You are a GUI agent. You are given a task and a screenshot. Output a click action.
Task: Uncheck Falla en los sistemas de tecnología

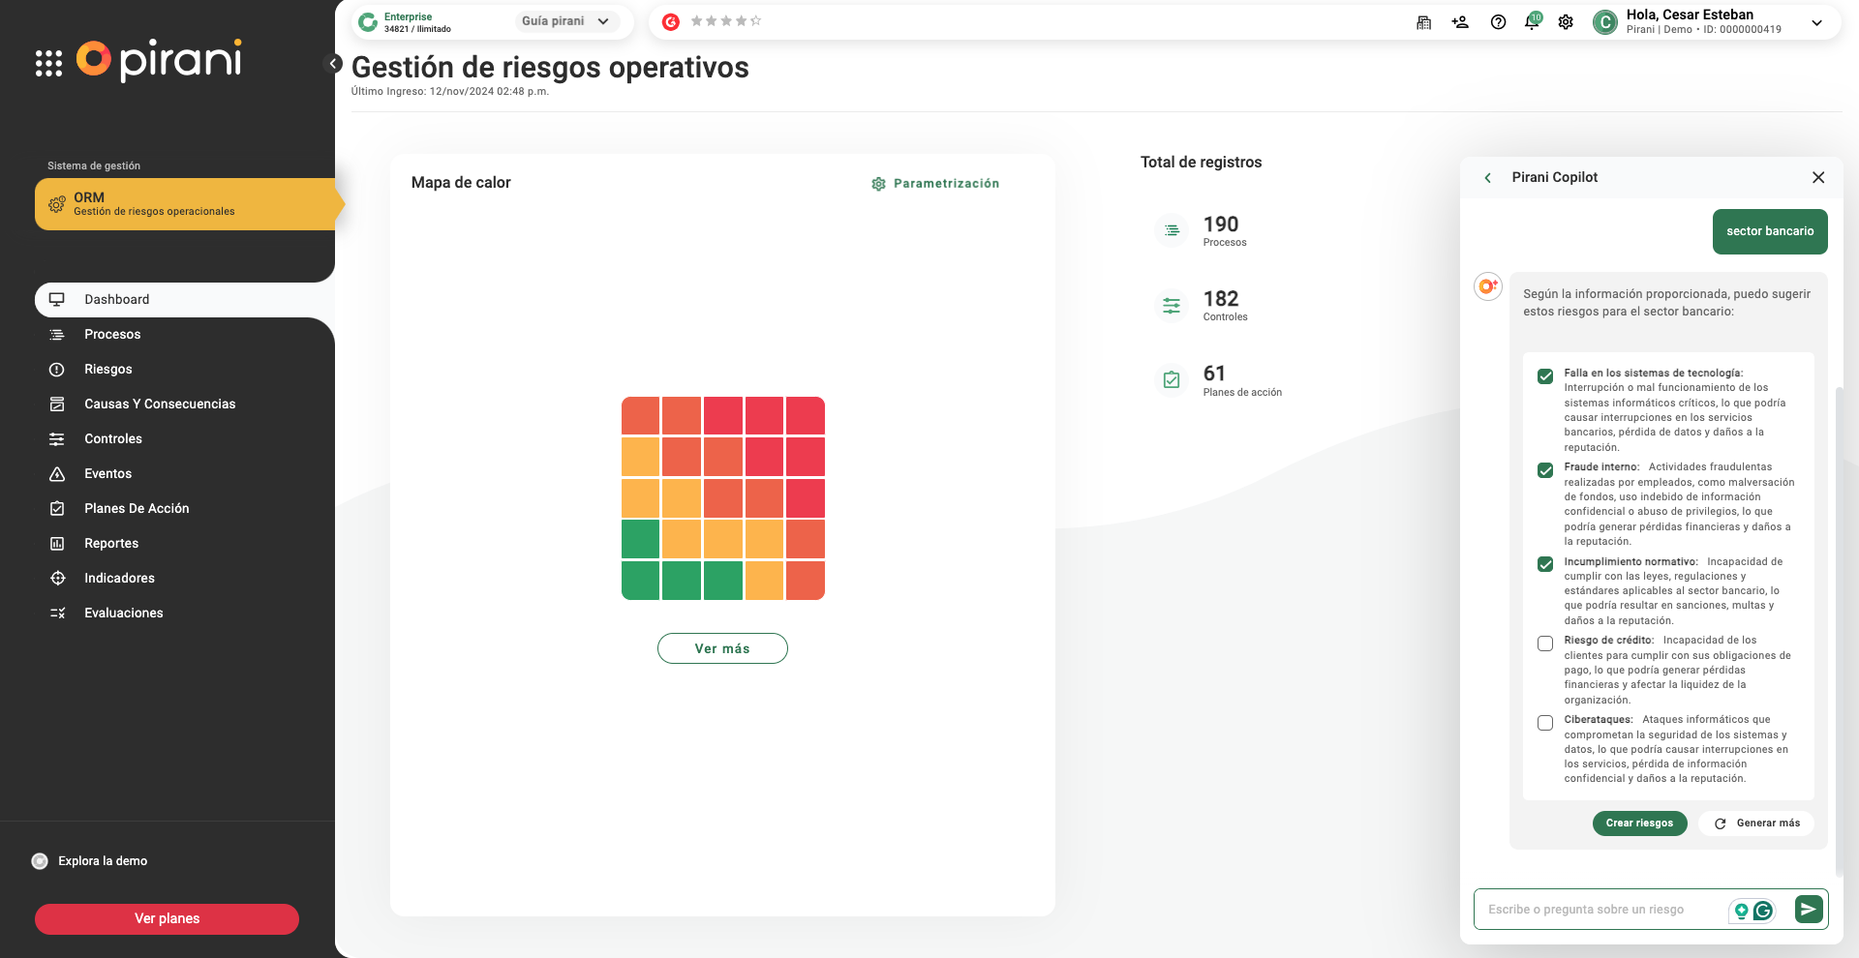pos(1545,376)
